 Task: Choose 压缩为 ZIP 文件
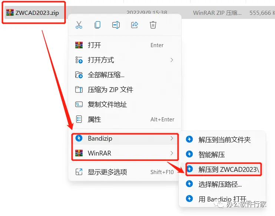pos(125,90)
